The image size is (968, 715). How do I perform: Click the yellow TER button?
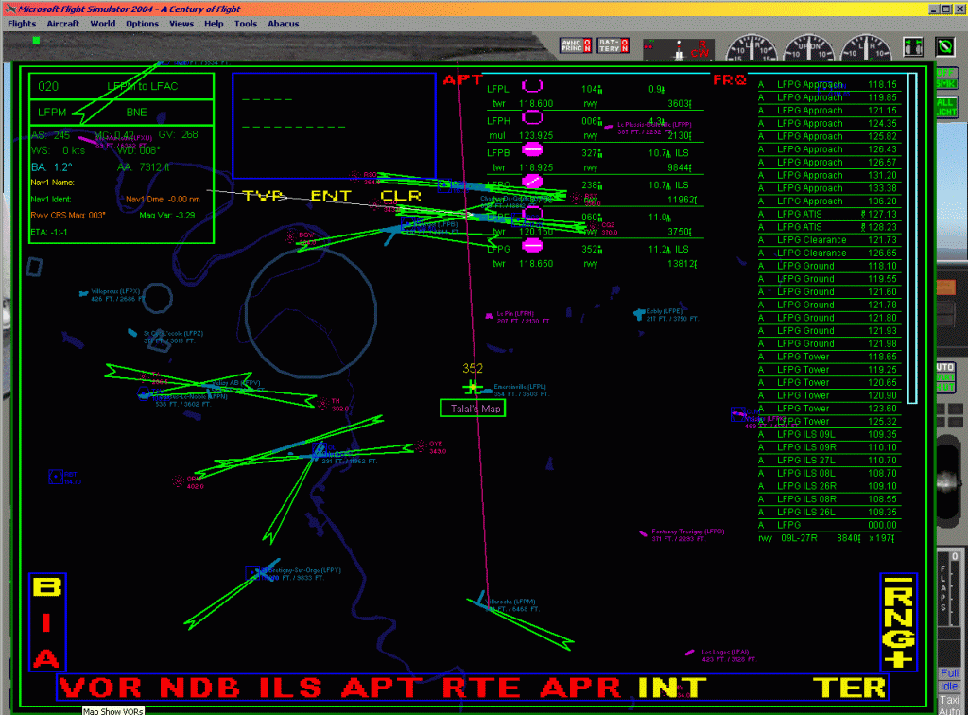click(851, 688)
